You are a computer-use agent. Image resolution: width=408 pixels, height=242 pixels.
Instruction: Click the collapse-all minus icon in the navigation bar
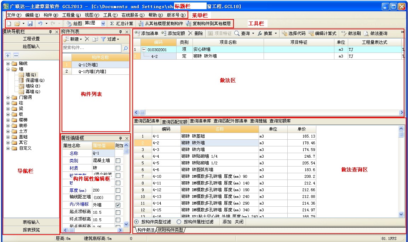(x=16, y=55)
